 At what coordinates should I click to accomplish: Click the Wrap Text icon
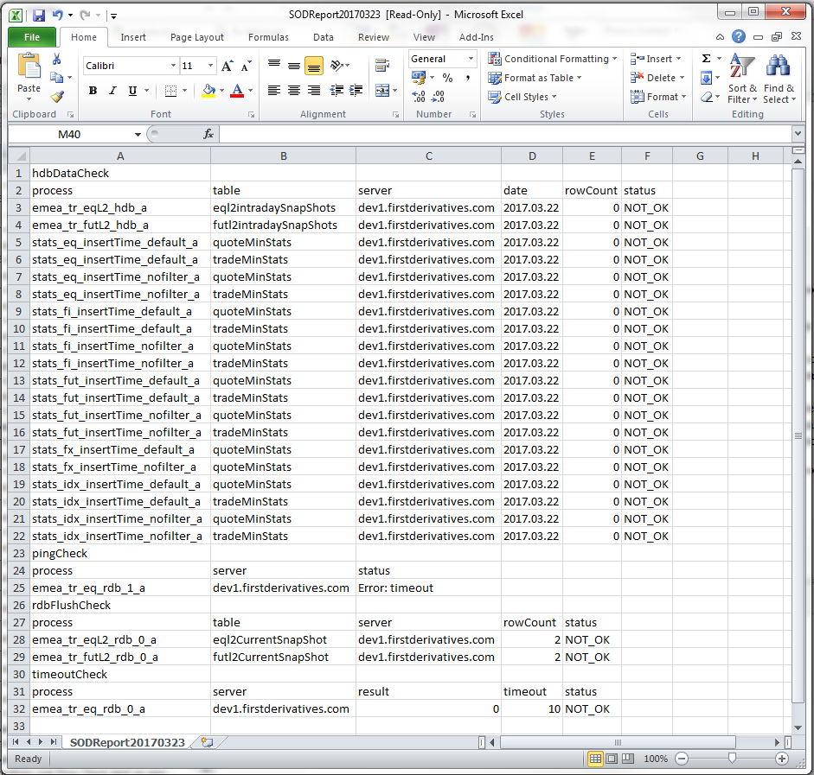pos(382,66)
